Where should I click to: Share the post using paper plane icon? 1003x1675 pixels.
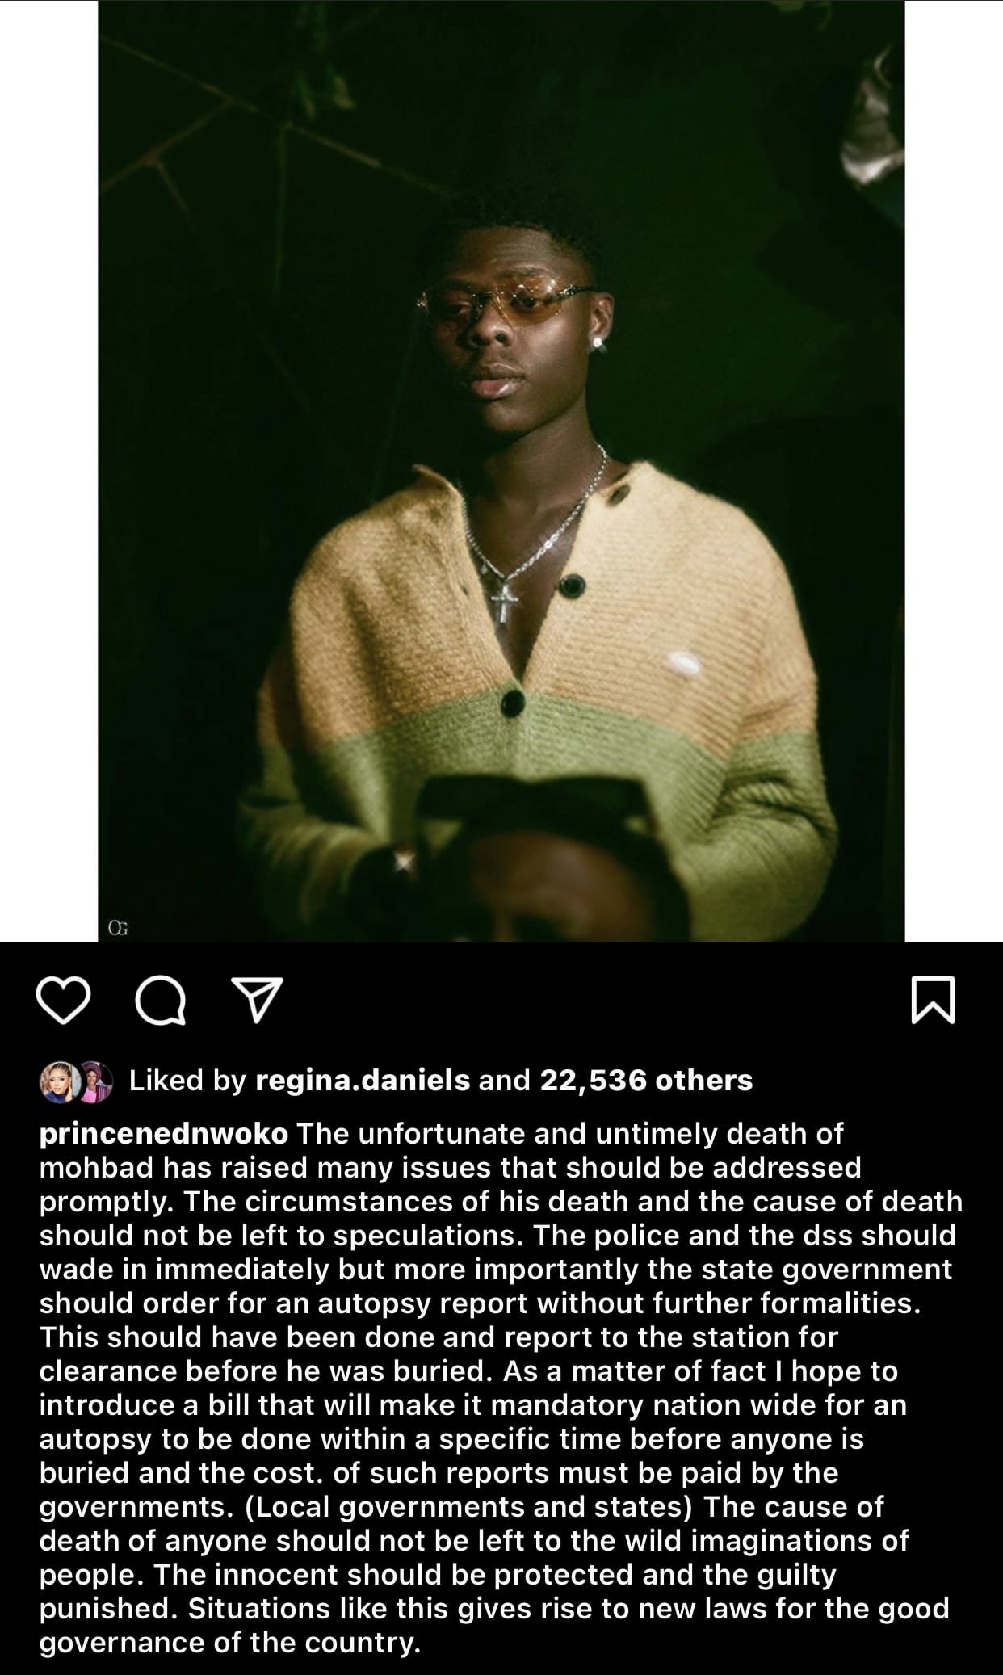click(257, 1000)
